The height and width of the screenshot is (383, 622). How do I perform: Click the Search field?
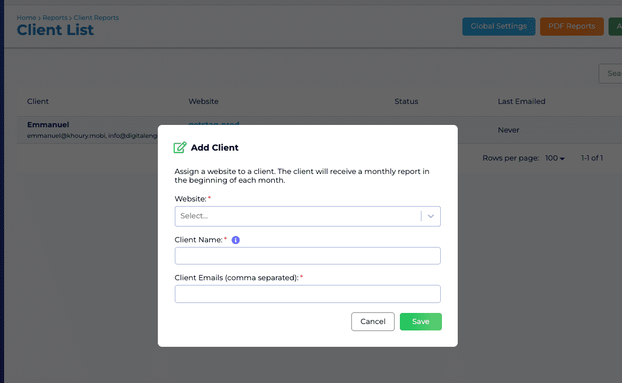tap(611, 73)
